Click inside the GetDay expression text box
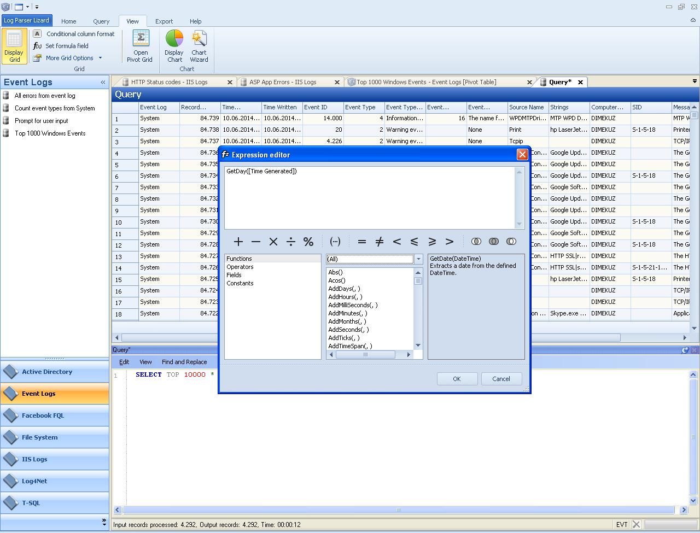The width and height of the screenshot is (700, 533). (370, 197)
